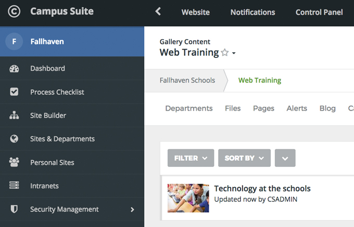This screenshot has width=354, height=227.
Task: Open Sites & Departments in the sidebar
Action: (72, 139)
